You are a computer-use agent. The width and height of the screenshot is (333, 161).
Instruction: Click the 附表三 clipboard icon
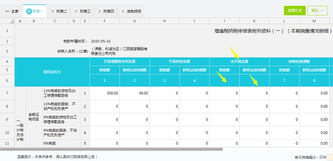point(76,11)
